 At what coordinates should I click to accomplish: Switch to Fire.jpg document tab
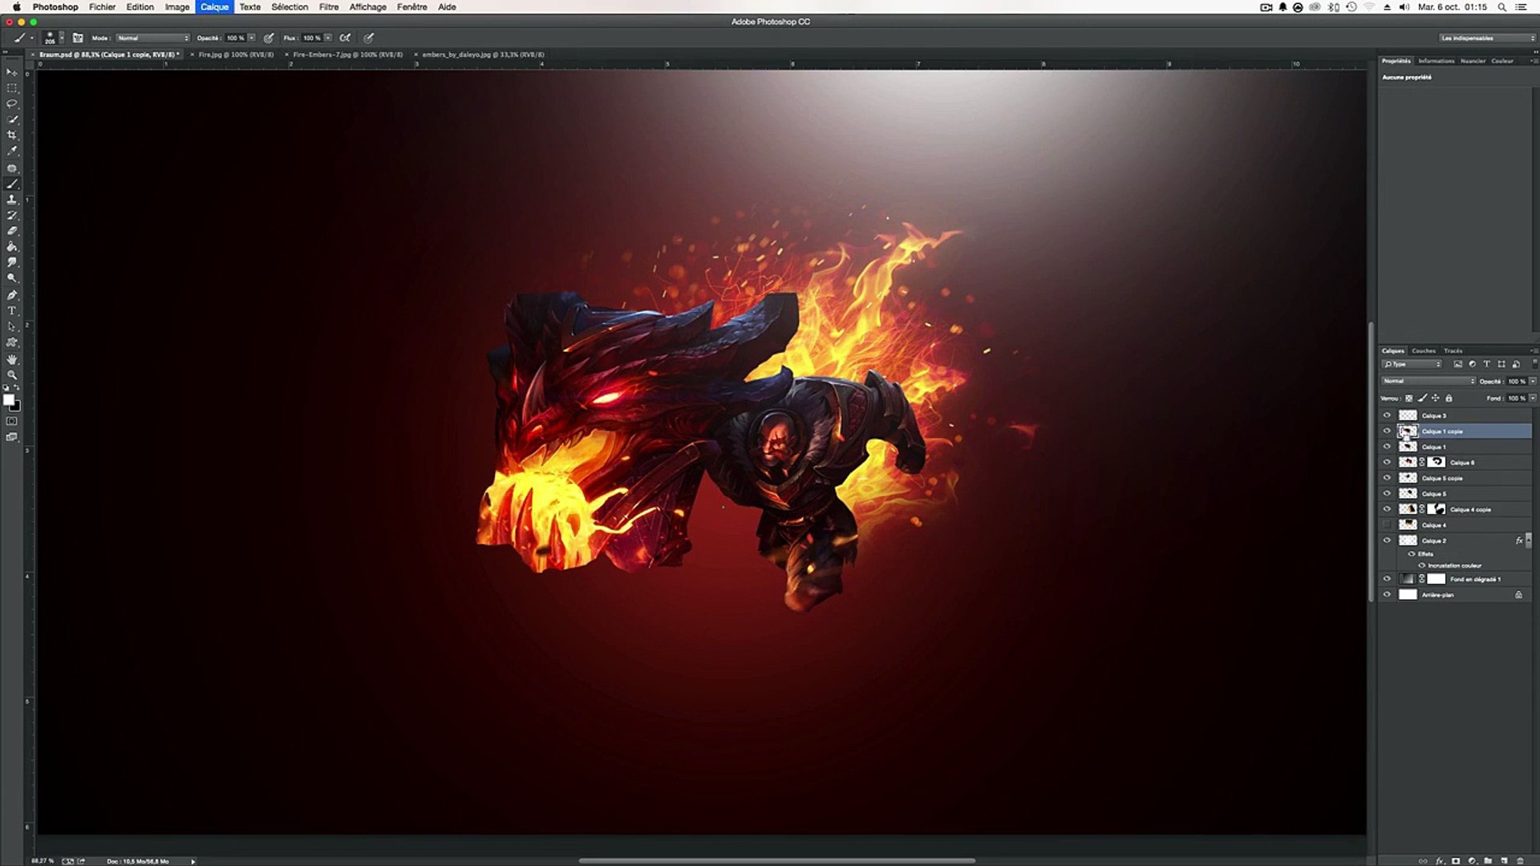tap(236, 55)
